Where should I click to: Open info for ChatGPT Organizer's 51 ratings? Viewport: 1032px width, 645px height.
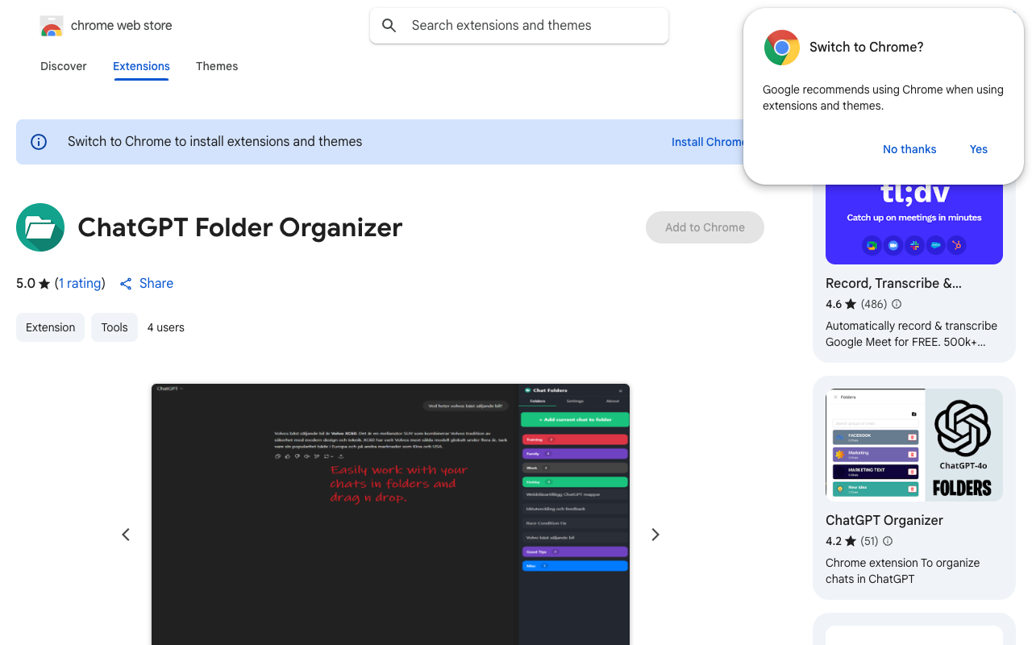(887, 541)
